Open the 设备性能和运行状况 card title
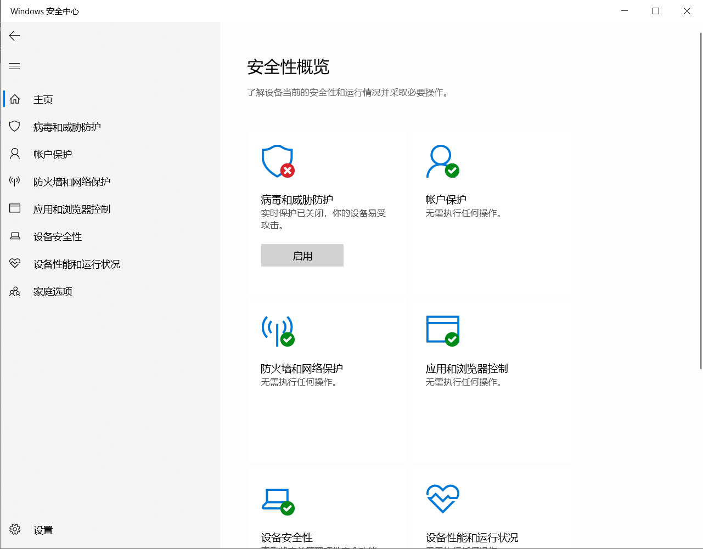Viewport: 703px width, 549px height. (x=472, y=537)
